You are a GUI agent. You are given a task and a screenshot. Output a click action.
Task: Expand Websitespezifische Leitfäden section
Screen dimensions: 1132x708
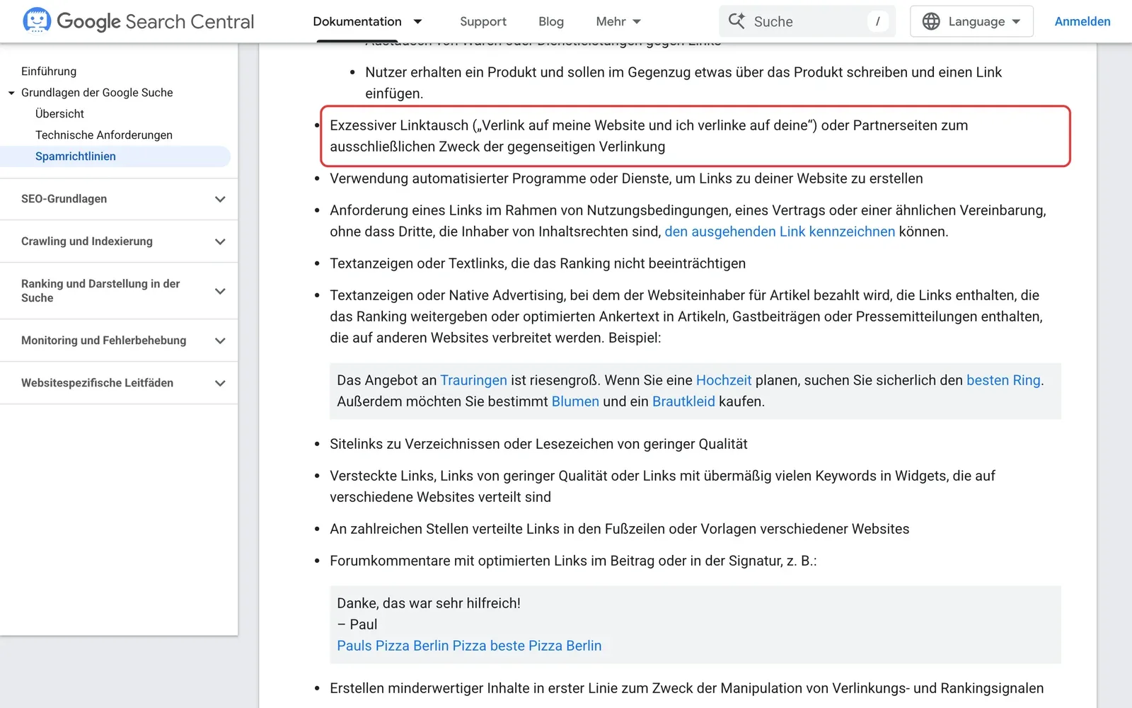tap(220, 383)
